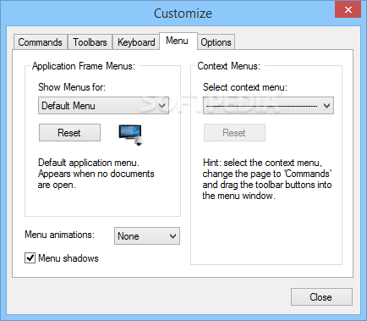The height and width of the screenshot is (321, 367).
Task: Click the 'Menu shadows' label text
Action: [x=68, y=258]
